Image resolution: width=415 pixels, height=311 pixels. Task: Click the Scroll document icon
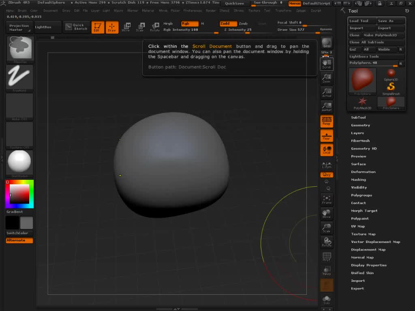click(x=327, y=64)
